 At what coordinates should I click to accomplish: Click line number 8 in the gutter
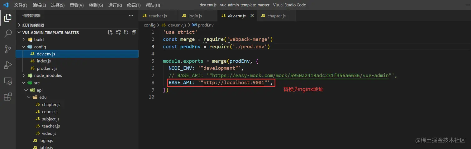pyautogui.click(x=153, y=83)
